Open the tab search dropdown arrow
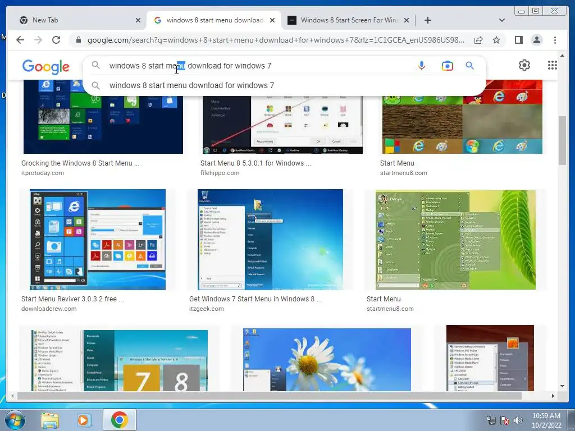The image size is (575, 431). [x=501, y=20]
